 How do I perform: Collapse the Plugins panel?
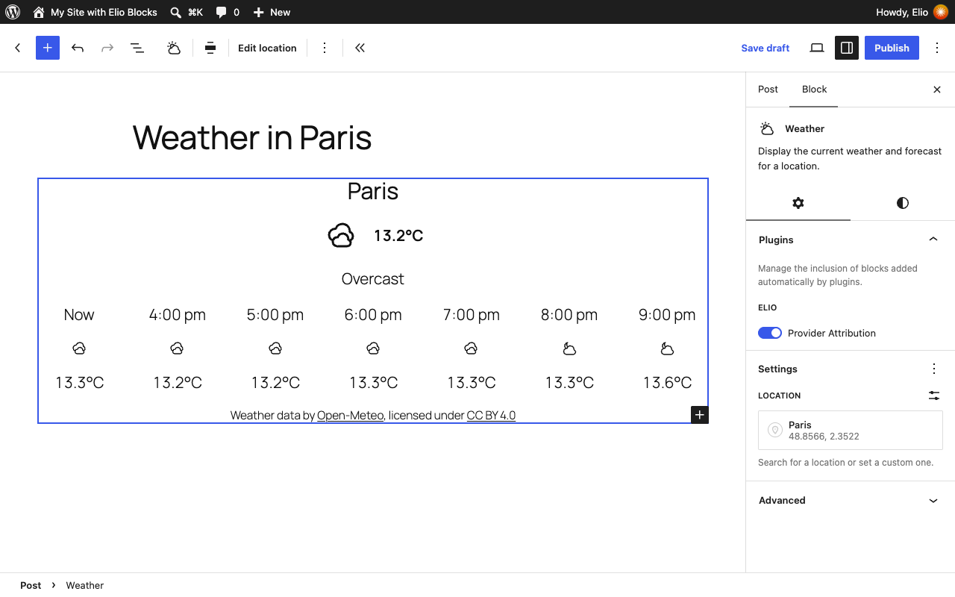coord(851,240)
